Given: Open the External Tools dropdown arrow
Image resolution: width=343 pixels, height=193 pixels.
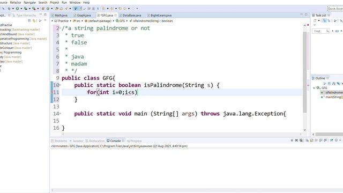Looking at the screenshot, I should [38, 9].
